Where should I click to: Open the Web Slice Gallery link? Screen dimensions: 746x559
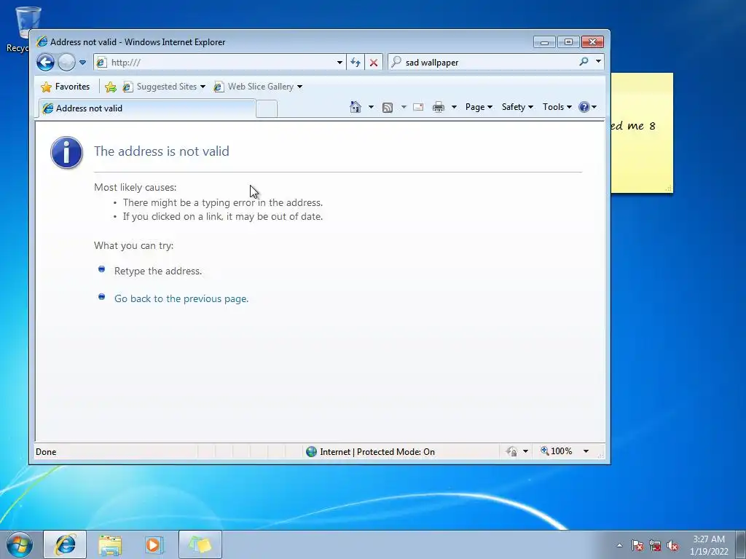coord(254,87)
